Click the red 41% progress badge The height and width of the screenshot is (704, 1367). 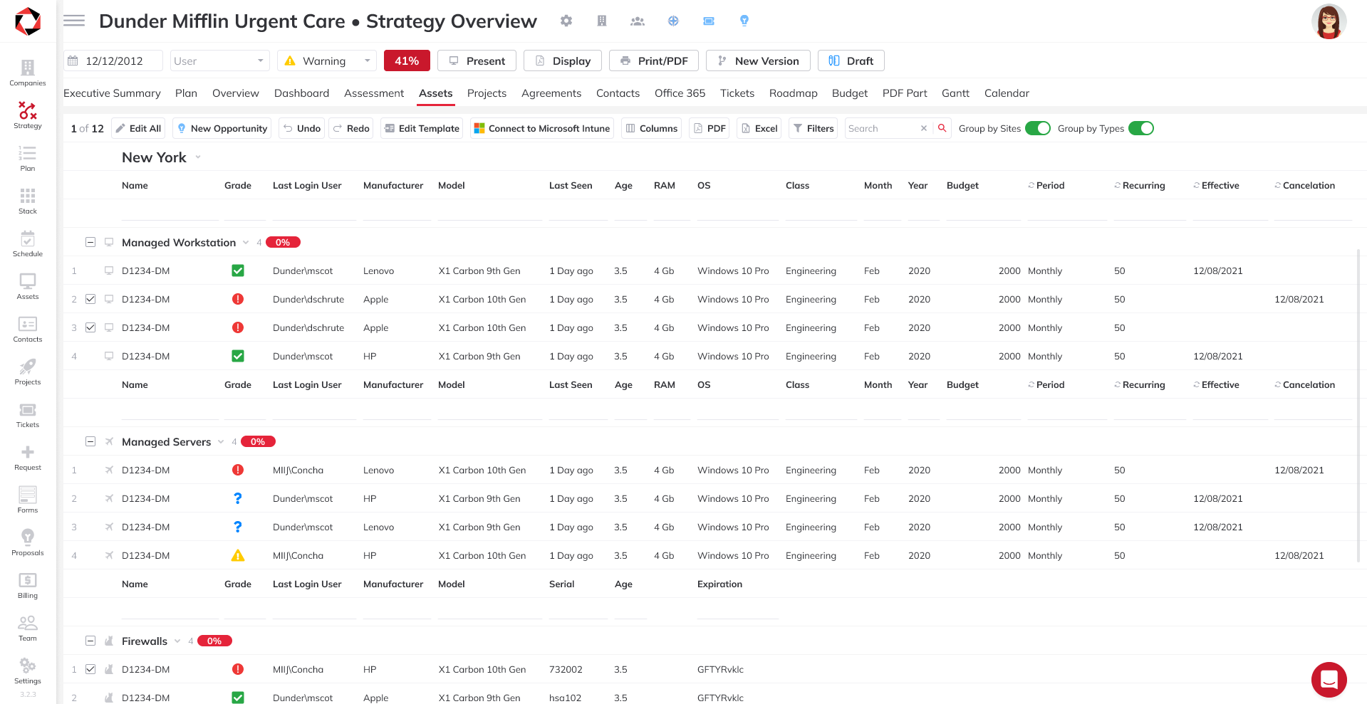click(407, 61)
